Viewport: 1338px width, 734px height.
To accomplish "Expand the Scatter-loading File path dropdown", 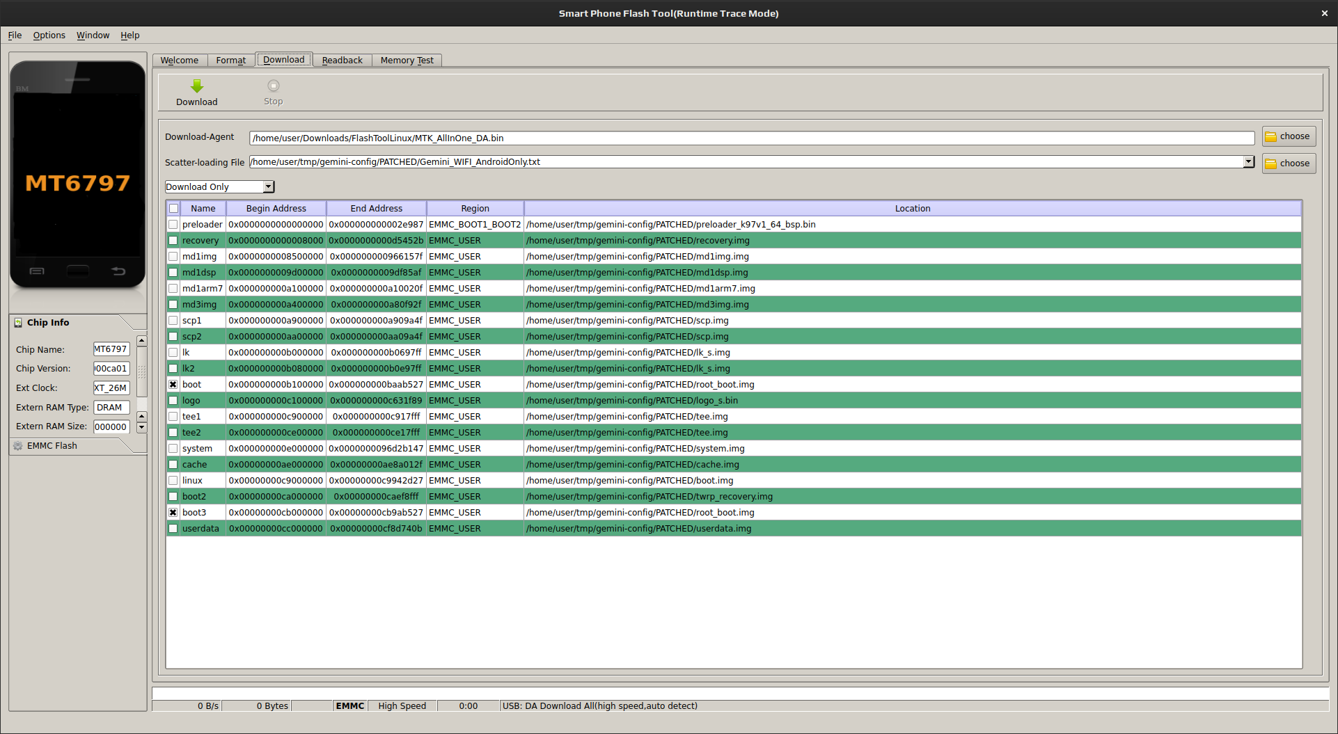I will (1248, 162).
